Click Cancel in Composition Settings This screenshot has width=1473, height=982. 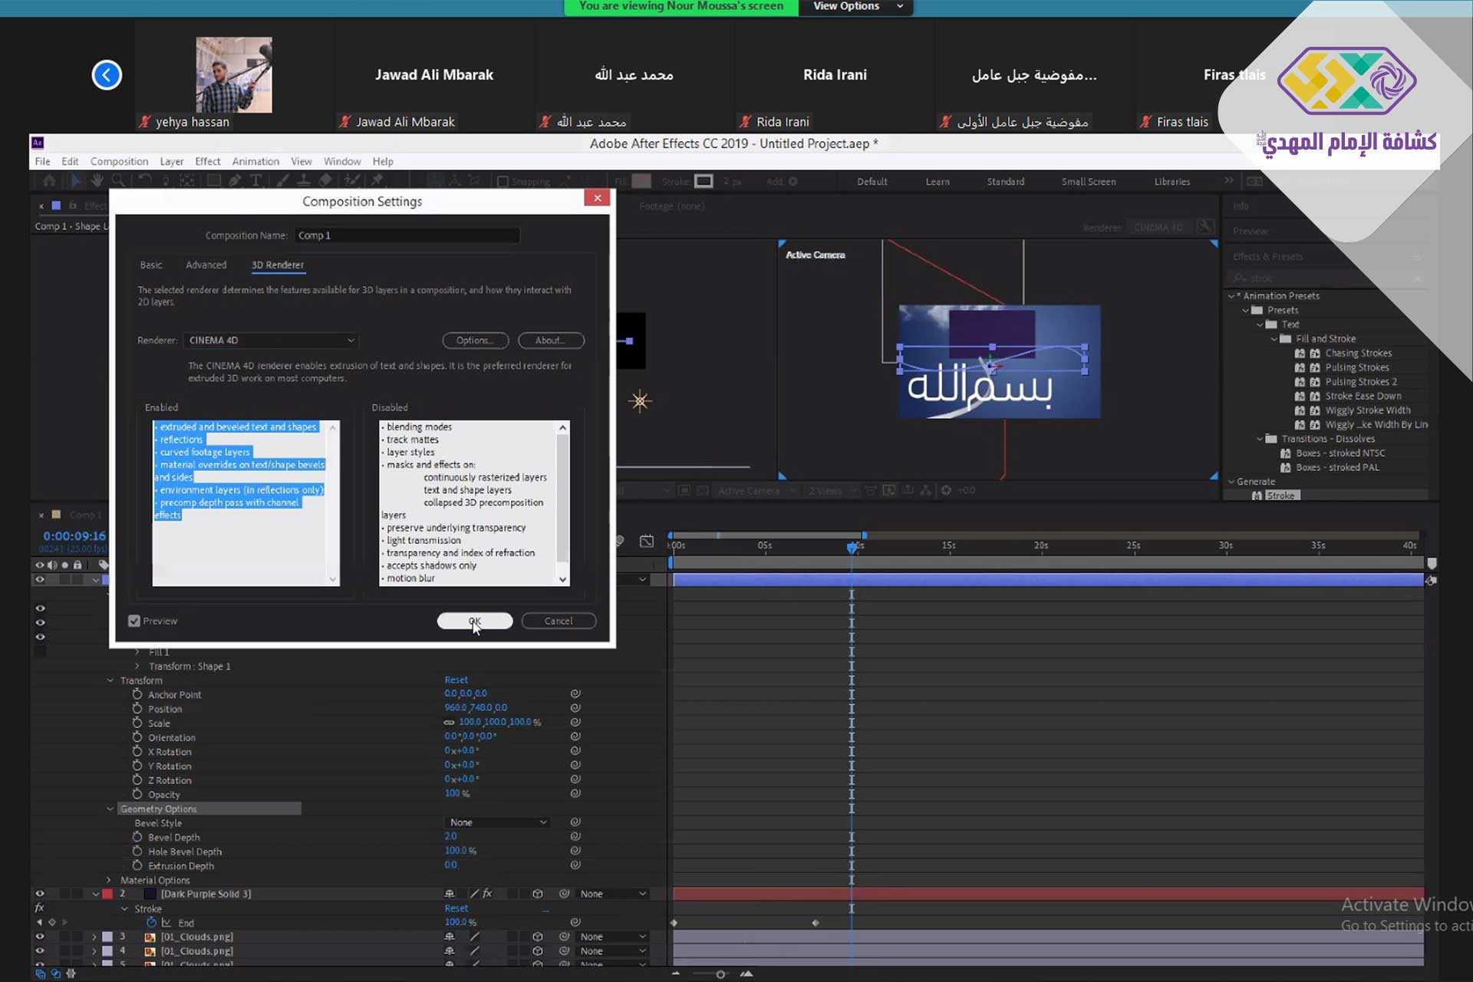pyautogui.click(x=559, y=621)
